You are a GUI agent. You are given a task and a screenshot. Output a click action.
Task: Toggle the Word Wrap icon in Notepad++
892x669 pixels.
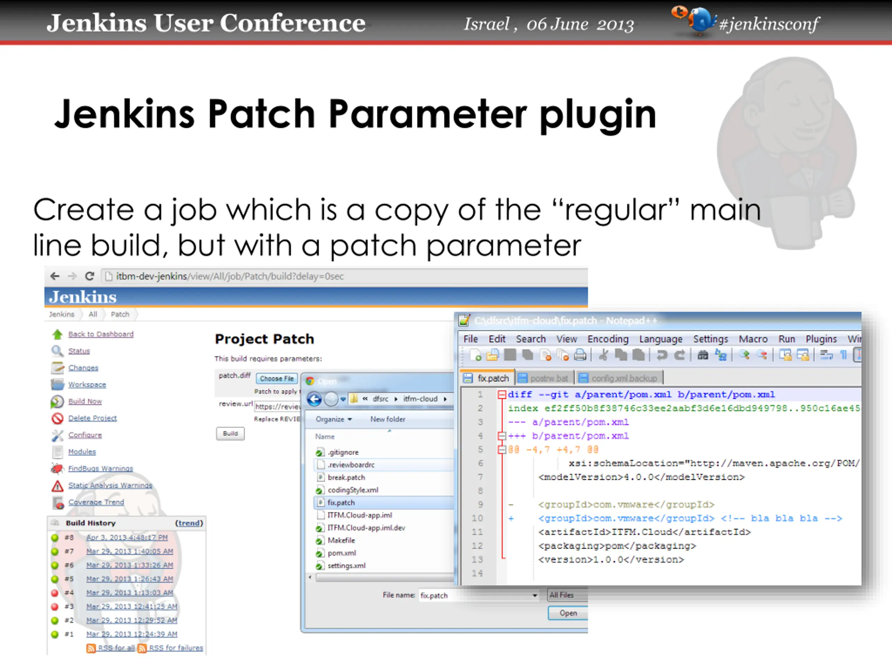click(826, 355)
